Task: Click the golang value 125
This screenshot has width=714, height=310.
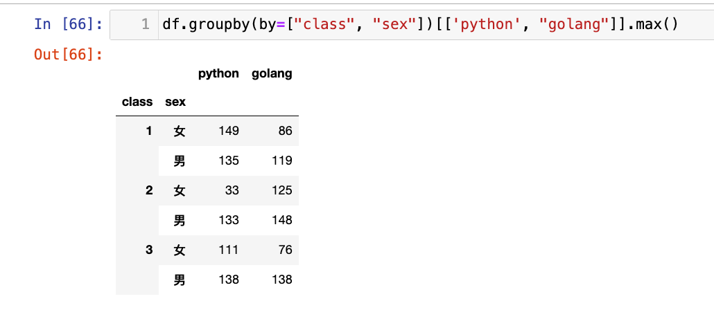Action: click(281, 190)
